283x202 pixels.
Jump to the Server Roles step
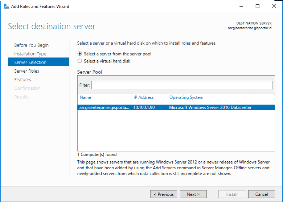tap(26, 71)
